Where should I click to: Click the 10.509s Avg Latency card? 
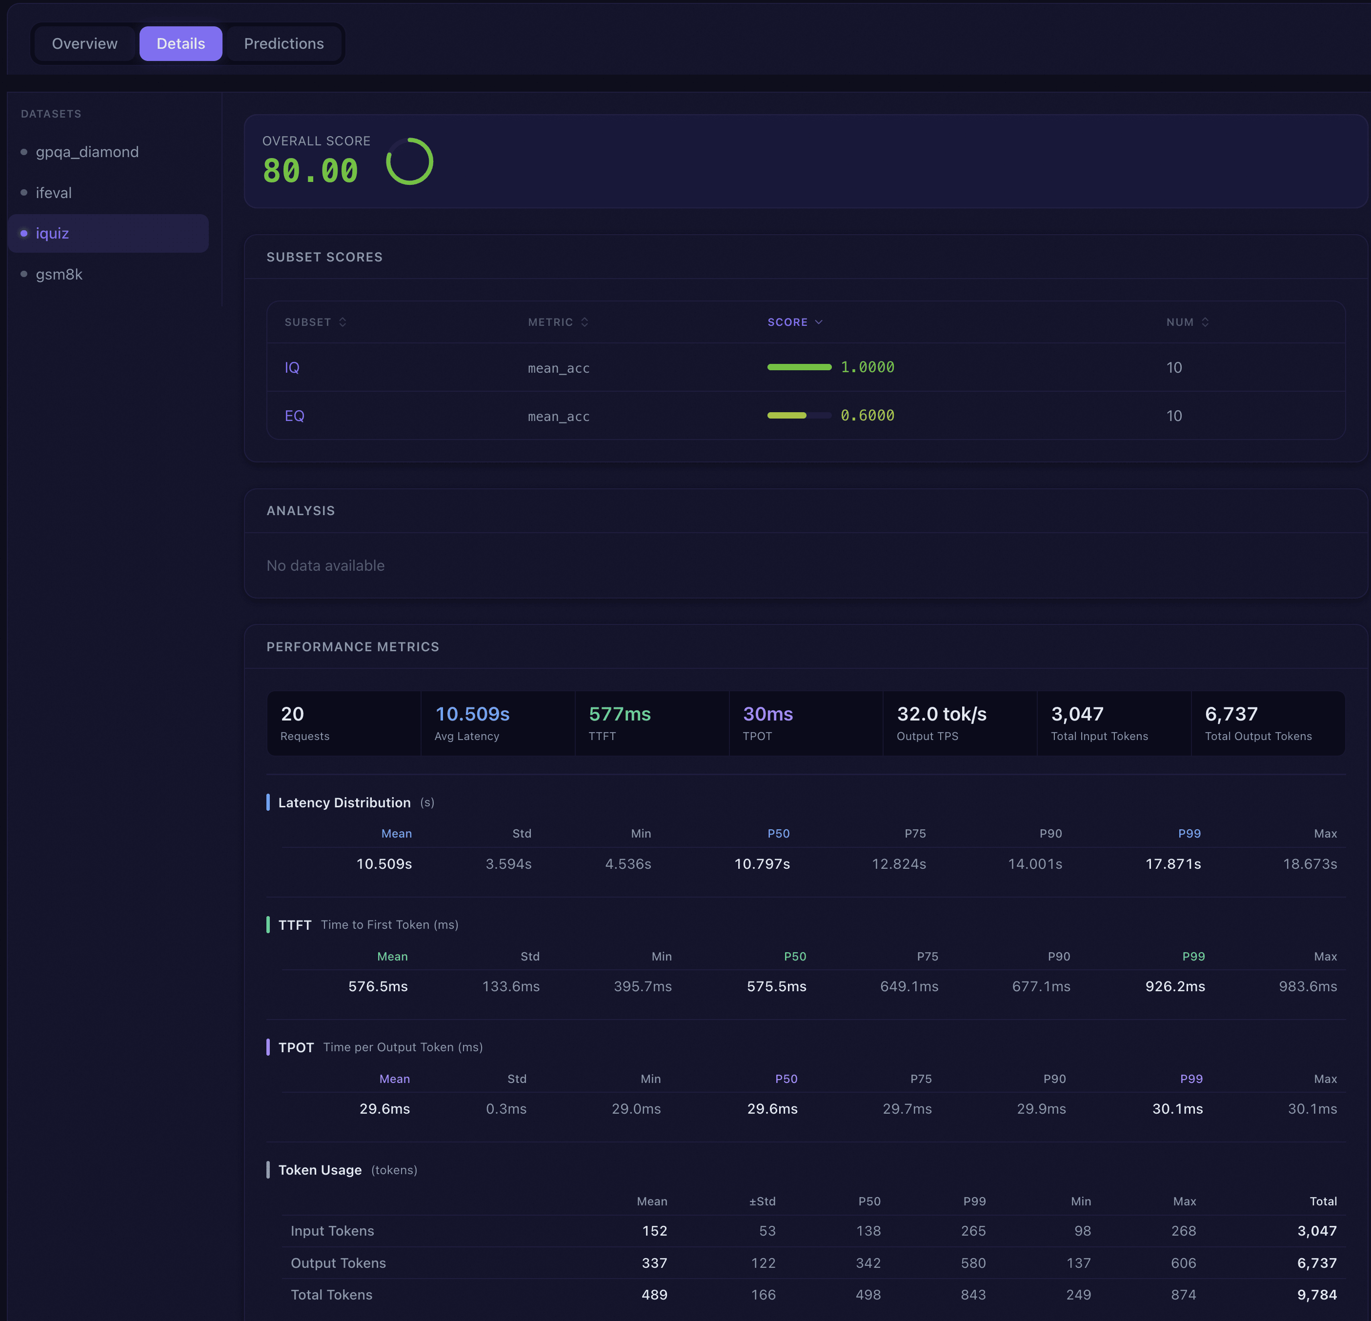[x=498, y=723]
